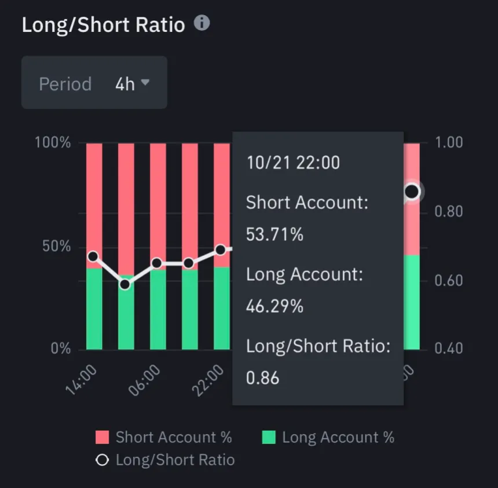This screenshot has height=488, width=498.
Task: Click the 4h period chevron arrow
Action: click(144, 83)
